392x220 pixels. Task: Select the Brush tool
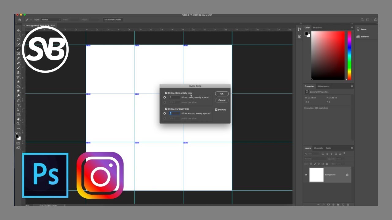[18, 68]
